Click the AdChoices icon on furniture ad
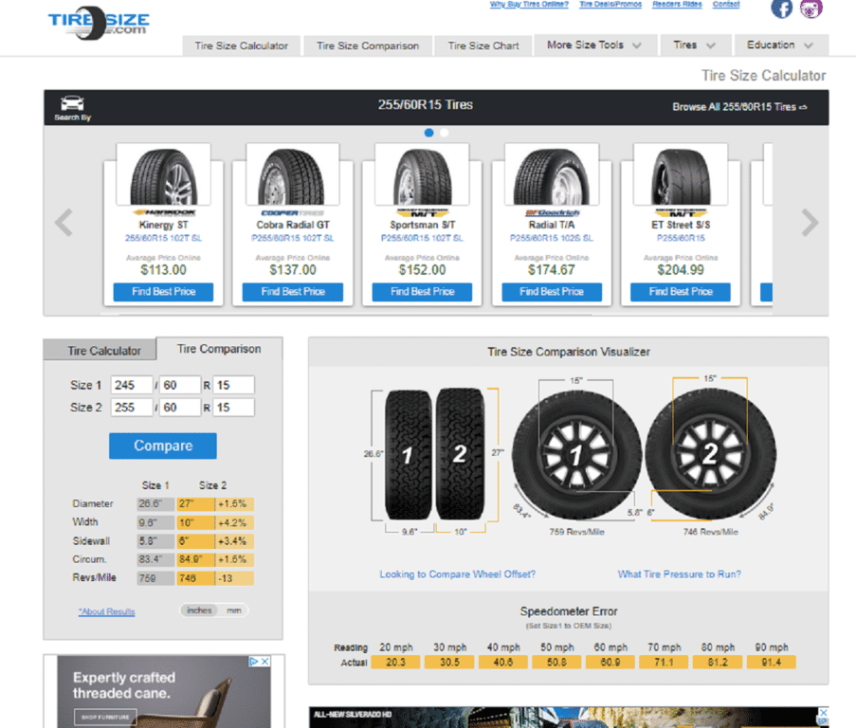 click(253, 662)
